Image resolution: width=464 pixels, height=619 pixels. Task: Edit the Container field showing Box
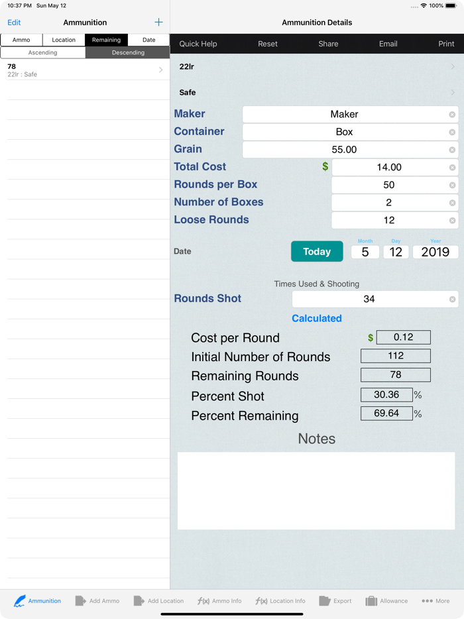350,133
